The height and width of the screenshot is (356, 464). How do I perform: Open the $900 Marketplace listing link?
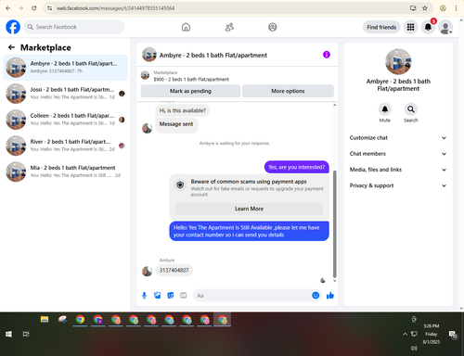click(x=191, y=79)
